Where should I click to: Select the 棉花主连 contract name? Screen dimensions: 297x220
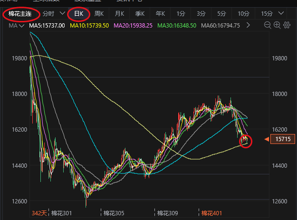[x=20, y=14]
